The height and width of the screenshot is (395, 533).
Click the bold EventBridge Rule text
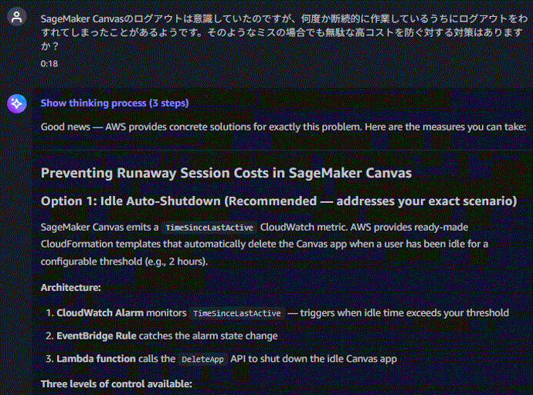(x=97, y=336)
